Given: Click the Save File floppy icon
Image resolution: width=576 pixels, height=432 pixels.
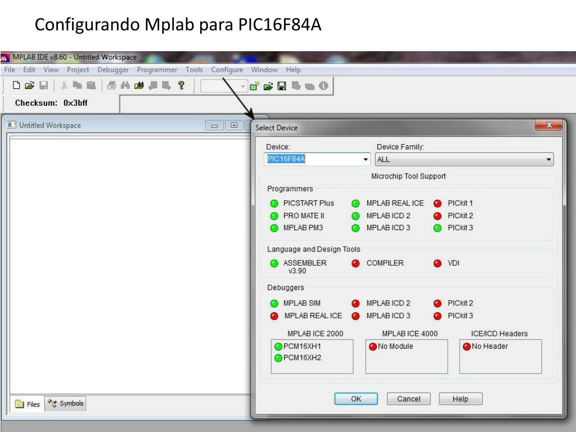Looking at the screenshot, I should (x=44, y=85).
